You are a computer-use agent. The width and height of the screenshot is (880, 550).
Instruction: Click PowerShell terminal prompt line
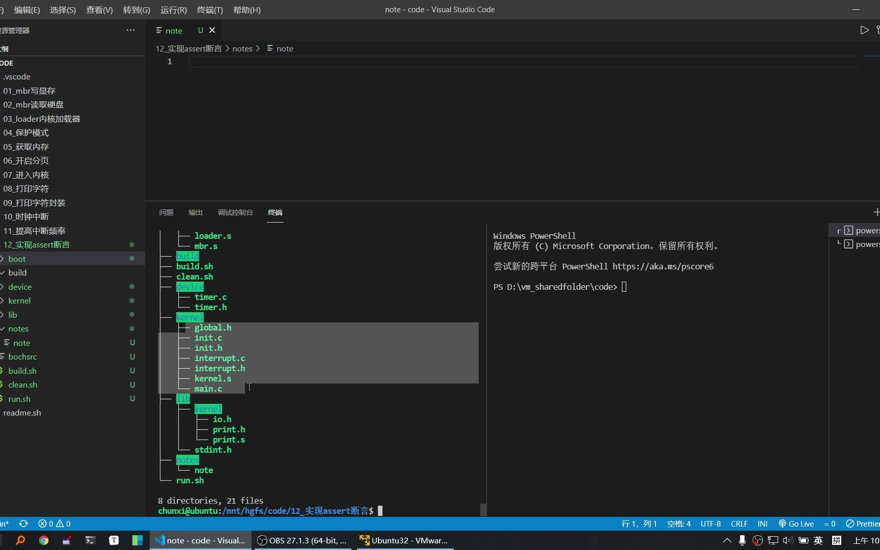pyautogui.click(x=560, y=287)
